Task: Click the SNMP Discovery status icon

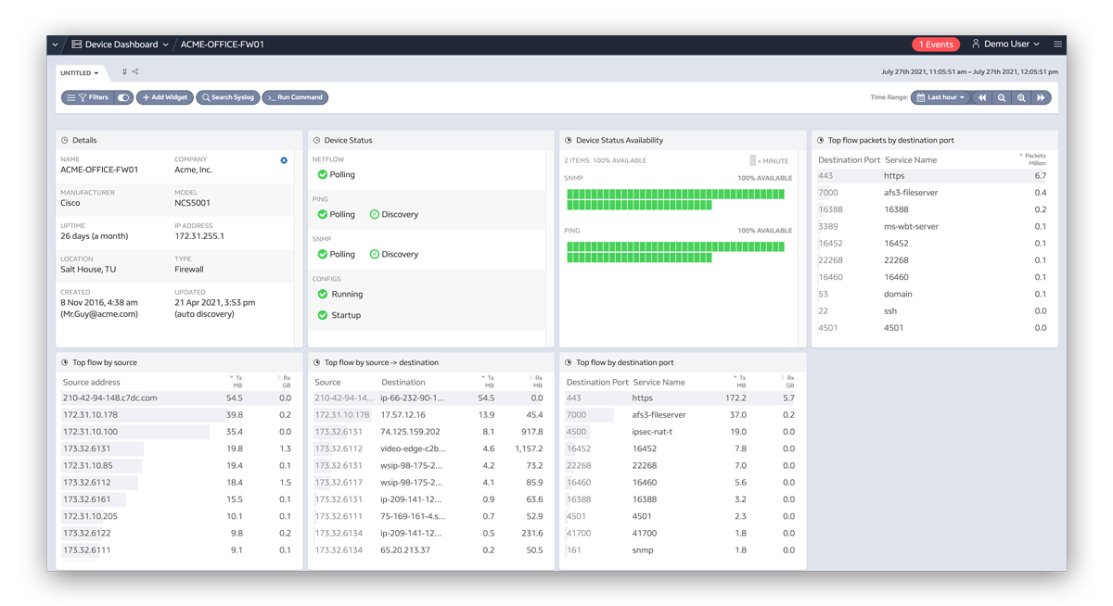Action: (375, 254)
